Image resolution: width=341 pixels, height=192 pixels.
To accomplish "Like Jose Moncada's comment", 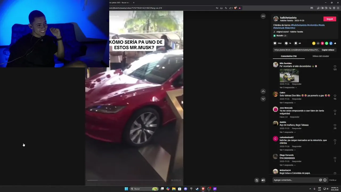I will [335, 111].
